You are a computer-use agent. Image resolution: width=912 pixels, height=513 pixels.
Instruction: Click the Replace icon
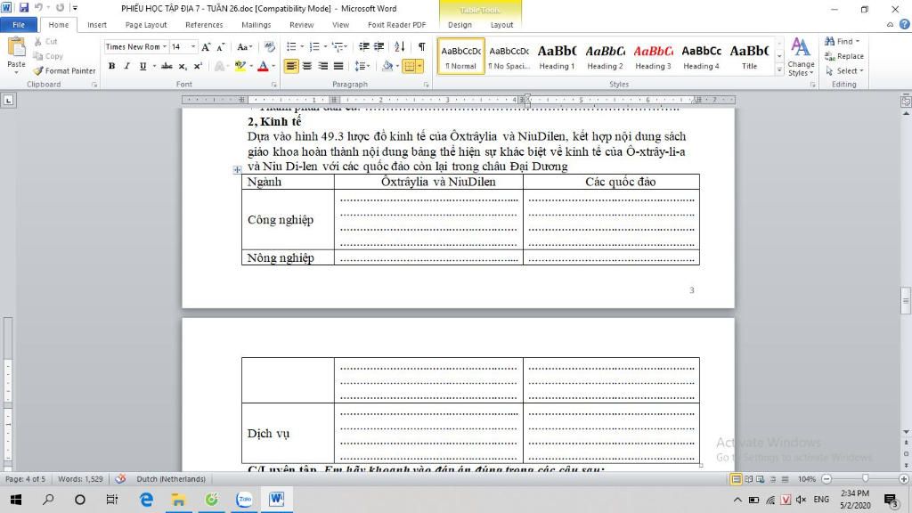click(829, 56)
